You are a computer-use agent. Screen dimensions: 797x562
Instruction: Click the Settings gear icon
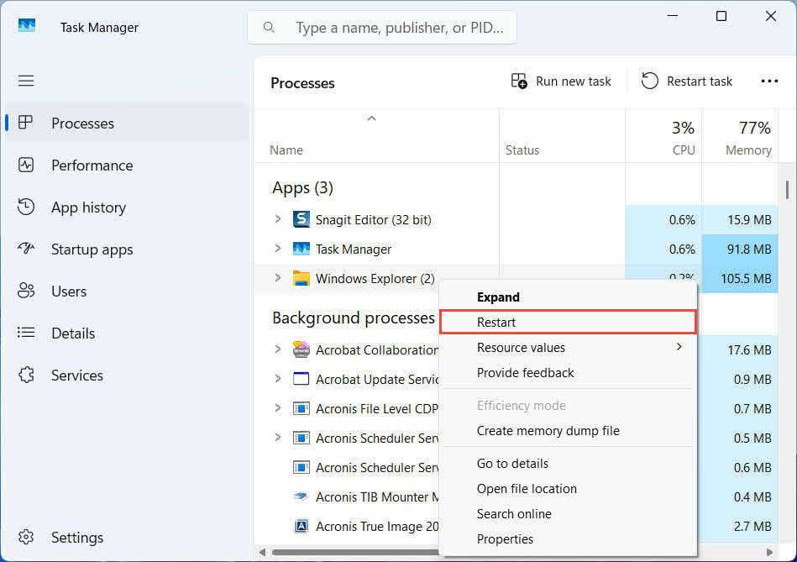coord(26,537)
